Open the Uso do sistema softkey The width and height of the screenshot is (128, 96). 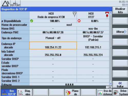click(x=104, y=92)
